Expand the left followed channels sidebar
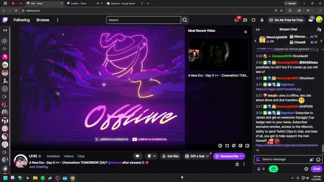The height and width of the screenshot is (182, 324). [5, 30]
